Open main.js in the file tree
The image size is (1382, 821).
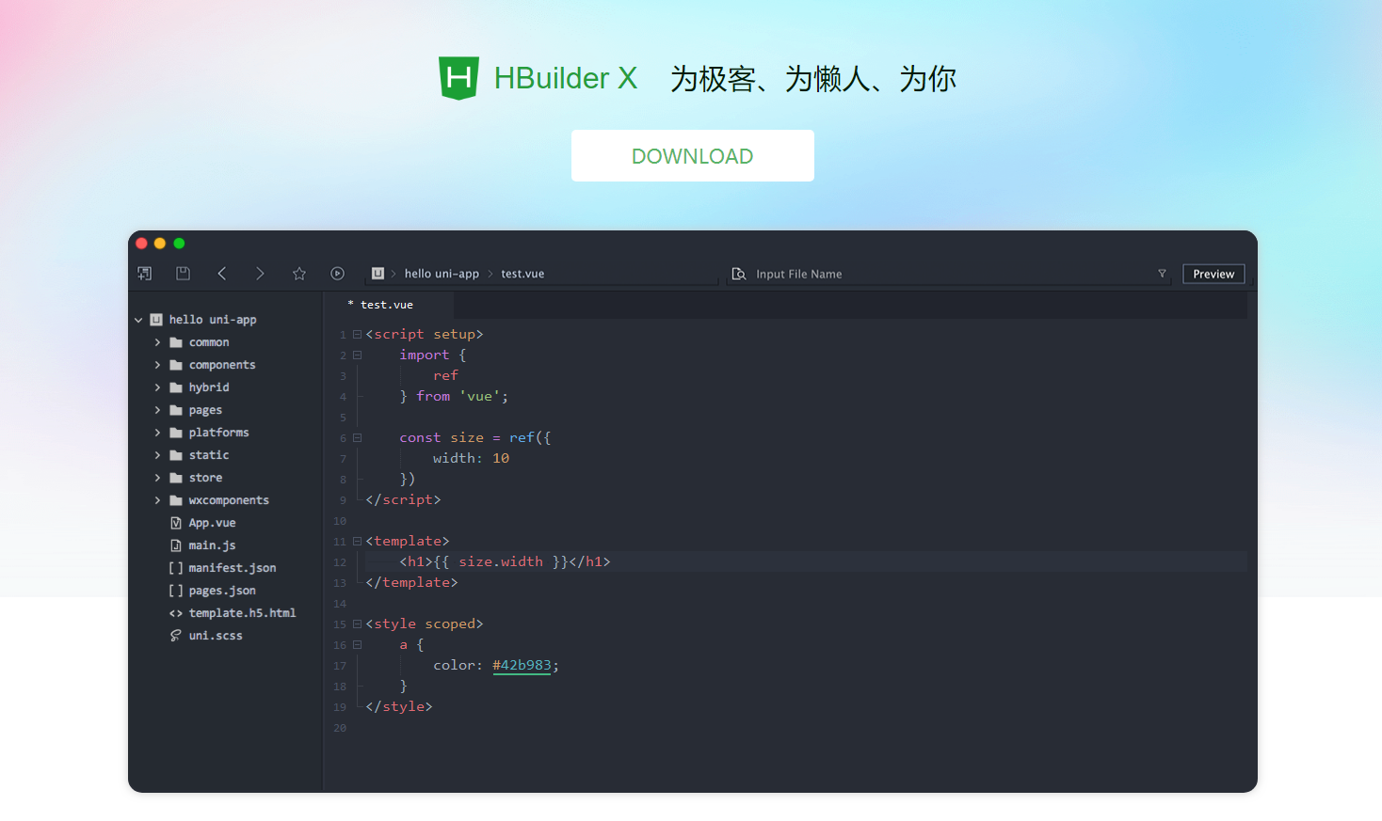pyautogui.click(x=212, y=545)
